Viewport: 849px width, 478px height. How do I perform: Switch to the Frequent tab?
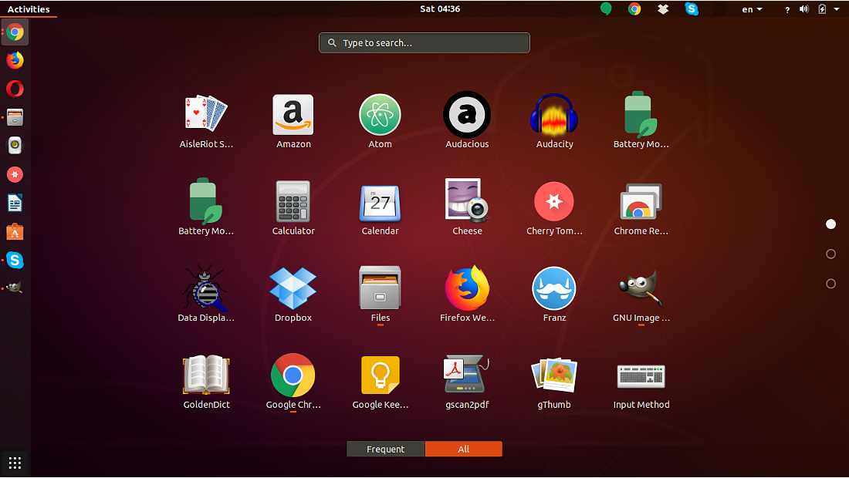pyautogui.click(x=385, y=449)
